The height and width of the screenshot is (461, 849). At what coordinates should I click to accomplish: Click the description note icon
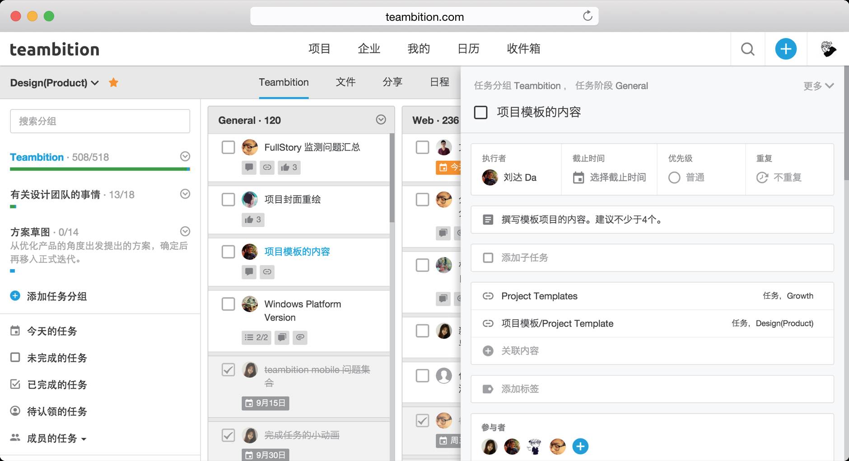488,220
